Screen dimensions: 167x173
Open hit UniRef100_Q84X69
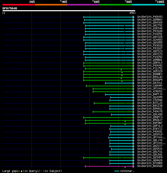150,22
